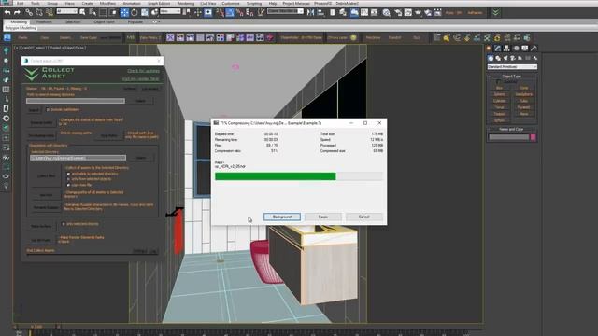Select the Cameras category icon
Image resolution: width=598 pixels, height=336 pixels.
[513, 58]
